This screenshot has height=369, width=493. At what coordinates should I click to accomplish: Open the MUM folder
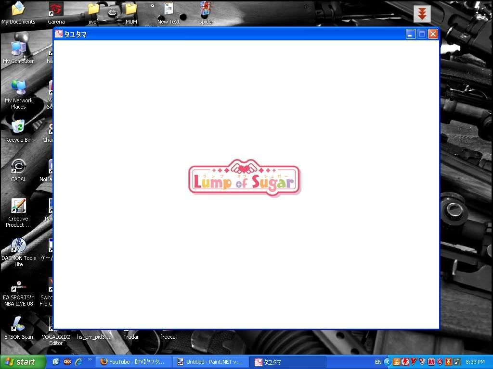pos(131,12)
